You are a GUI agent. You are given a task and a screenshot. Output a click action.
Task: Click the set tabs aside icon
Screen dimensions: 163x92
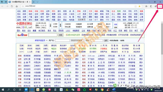pos(6,2)
